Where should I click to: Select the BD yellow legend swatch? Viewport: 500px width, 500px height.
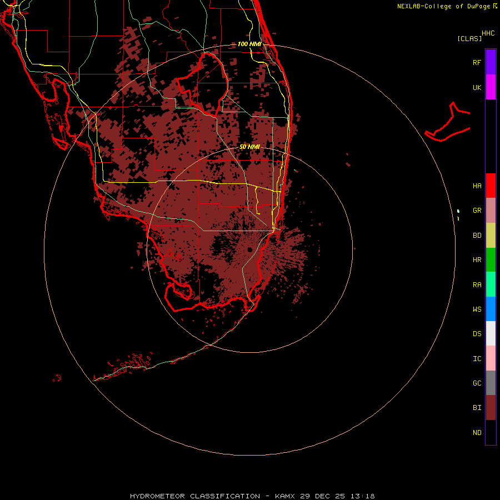[491, 236]
